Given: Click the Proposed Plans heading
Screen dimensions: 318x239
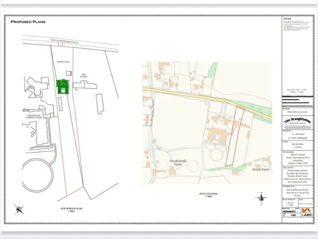Looking at the screenshot, I should tap(28, 22).
